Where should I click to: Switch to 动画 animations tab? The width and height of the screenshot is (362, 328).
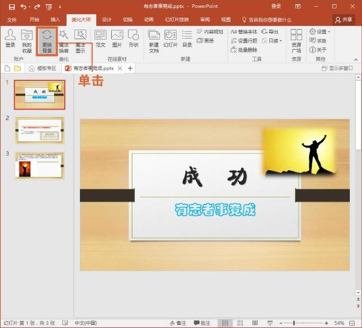pos(149,20)
